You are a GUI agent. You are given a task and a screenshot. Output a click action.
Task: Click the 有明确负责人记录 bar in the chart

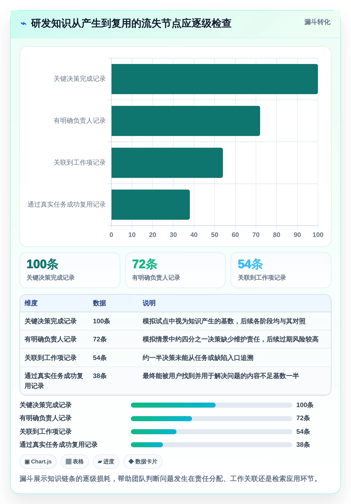pyautogui.click(x=186, y=121)
